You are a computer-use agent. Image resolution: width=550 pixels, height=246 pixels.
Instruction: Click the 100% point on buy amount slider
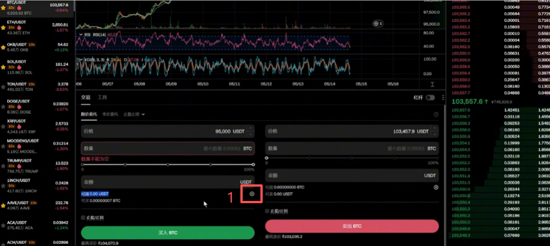pyautogui.click(x=254, y=164)
